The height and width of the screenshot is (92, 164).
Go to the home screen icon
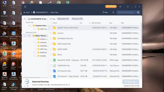tap(25, 7)
